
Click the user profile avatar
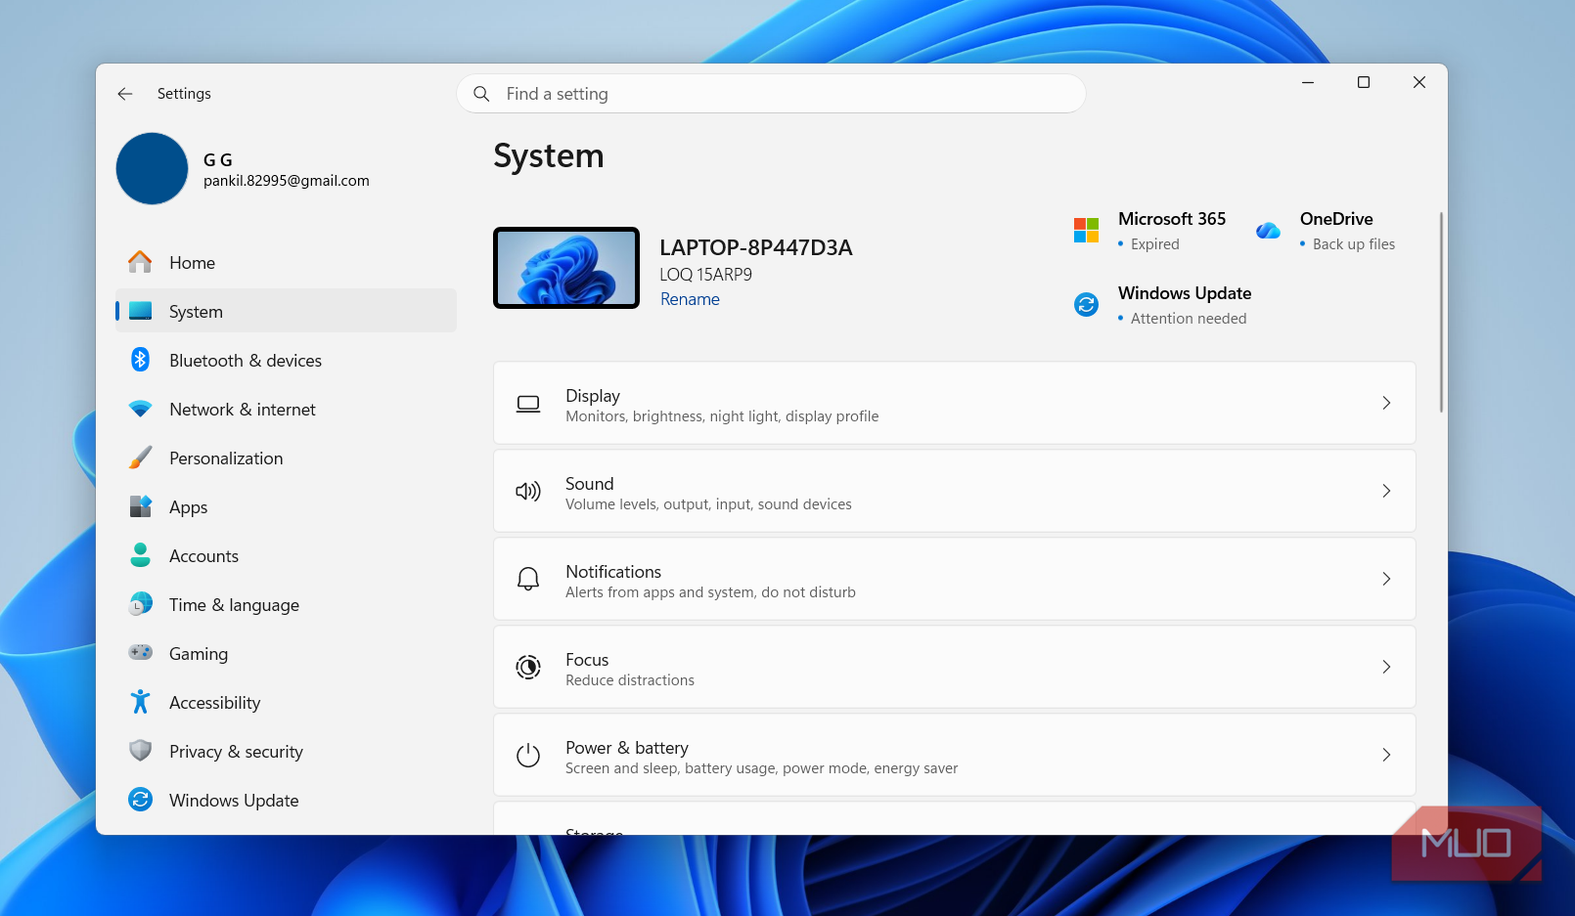click(x=152, y=168)
